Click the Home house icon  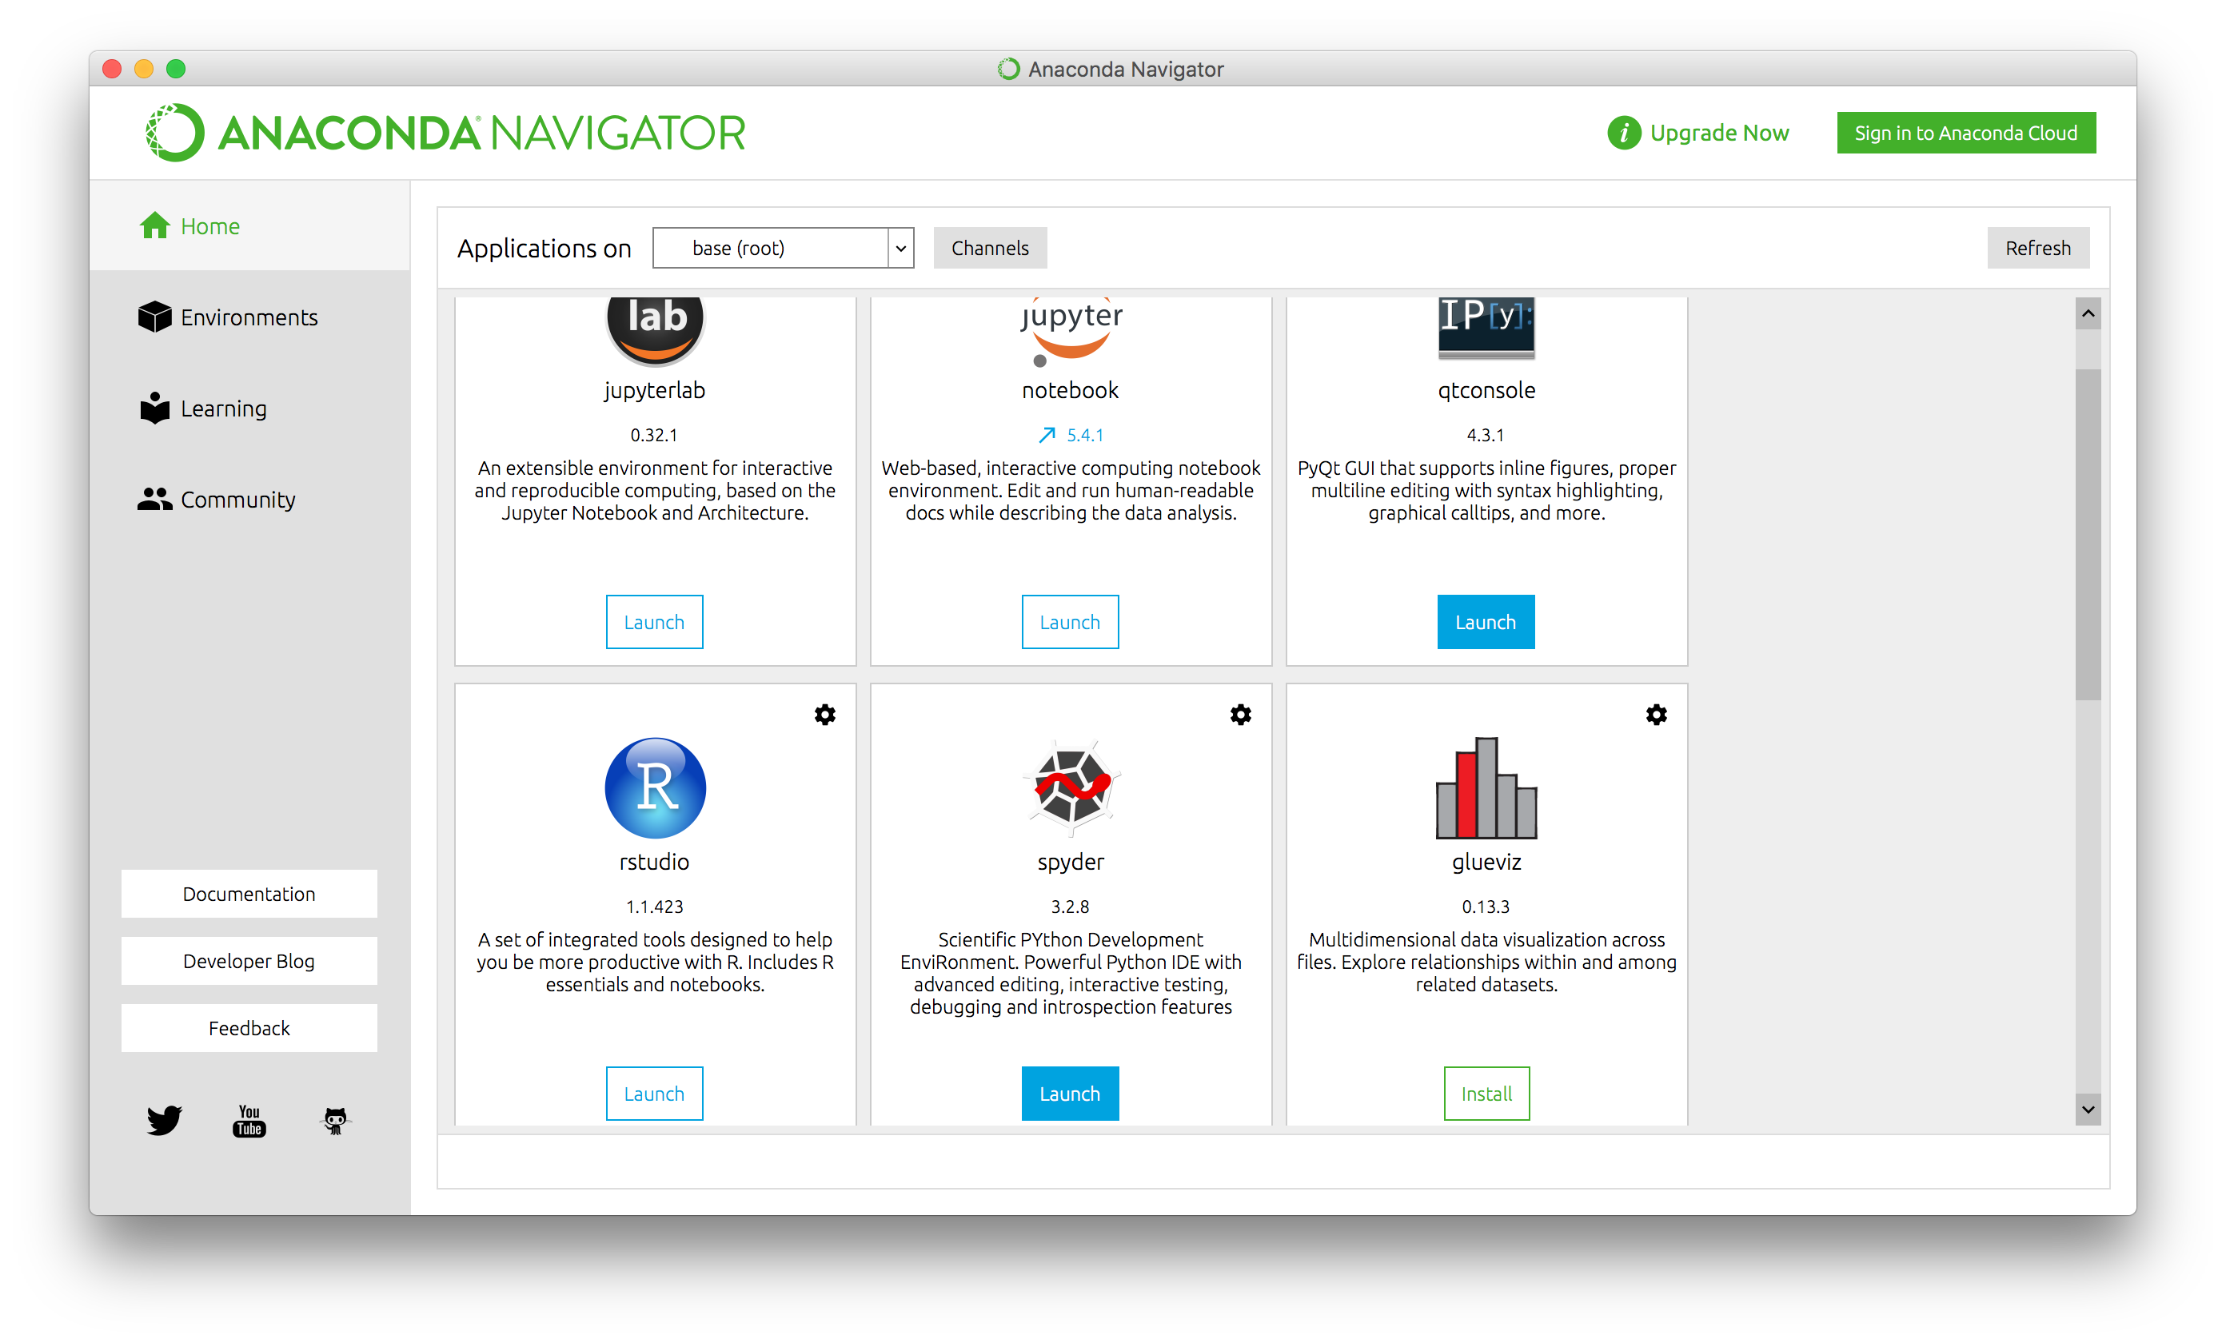[154, 225]
